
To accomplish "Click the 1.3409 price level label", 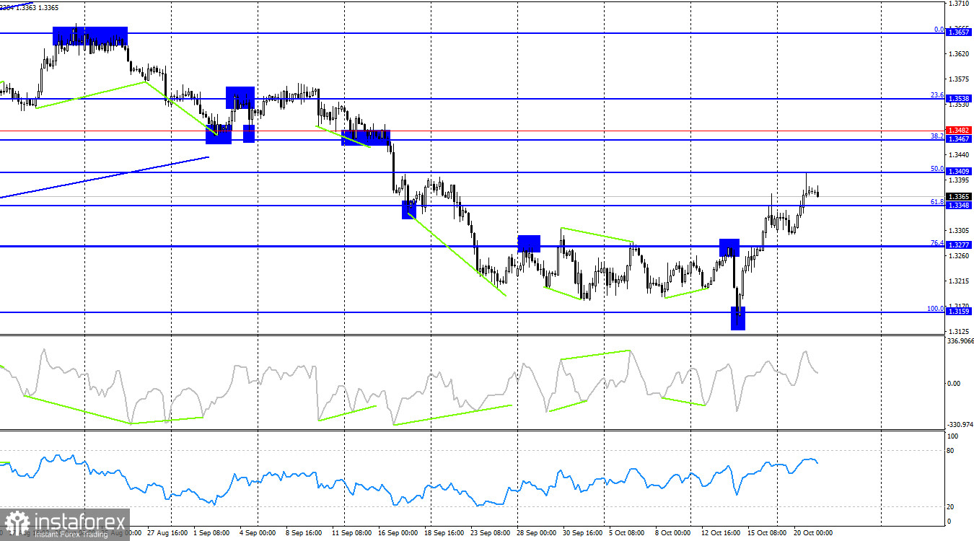I will (960, 172).
